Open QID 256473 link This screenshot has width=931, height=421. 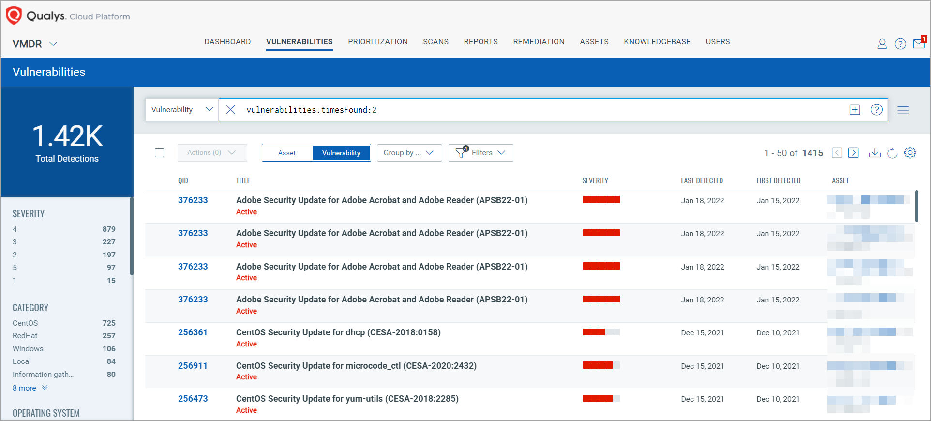[x=193, y=399]
